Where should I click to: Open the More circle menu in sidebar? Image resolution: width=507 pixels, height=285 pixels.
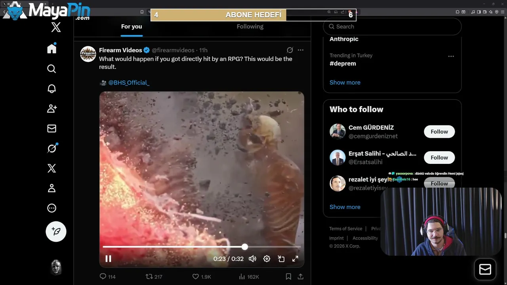pyautogui.click(x=52, y=208)
